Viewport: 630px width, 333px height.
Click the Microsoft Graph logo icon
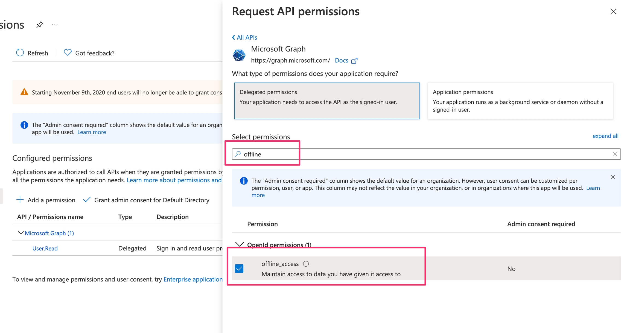[239, 55]
